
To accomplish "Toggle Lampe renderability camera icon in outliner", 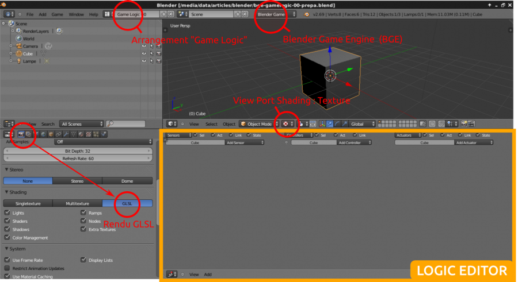I will [159, 61].
